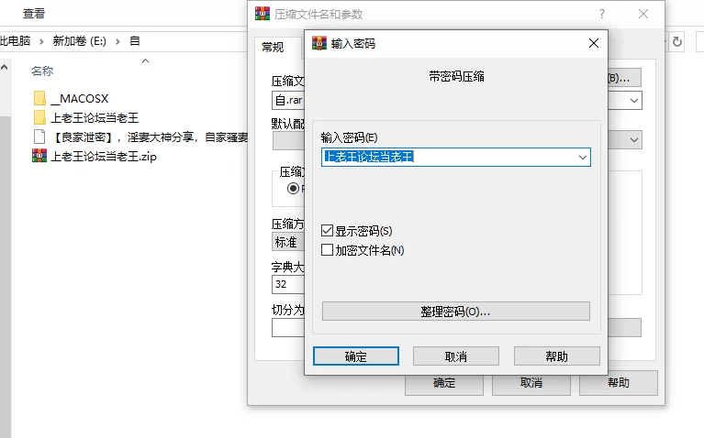Expand the password input dropdown arrow
Viewport: 704px width, 438px height.
point(582,158)
